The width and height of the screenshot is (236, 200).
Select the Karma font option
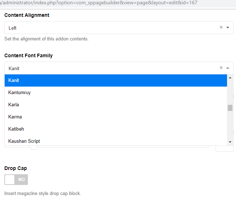pos(116,117)
